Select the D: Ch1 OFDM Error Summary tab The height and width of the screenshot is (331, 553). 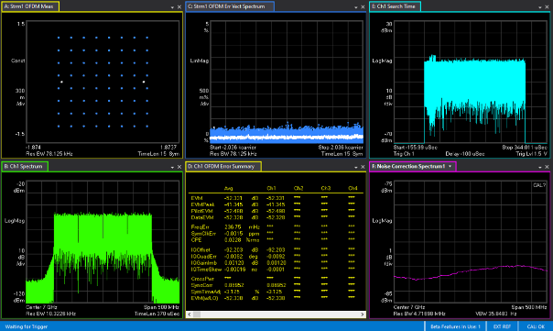coord(223,166)
